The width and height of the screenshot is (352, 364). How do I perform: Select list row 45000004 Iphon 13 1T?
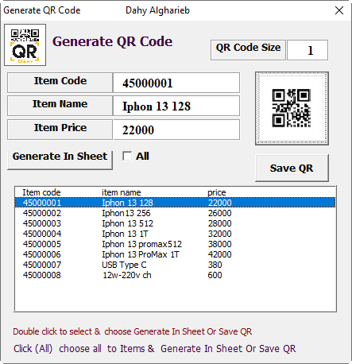[x=176, y=234]
